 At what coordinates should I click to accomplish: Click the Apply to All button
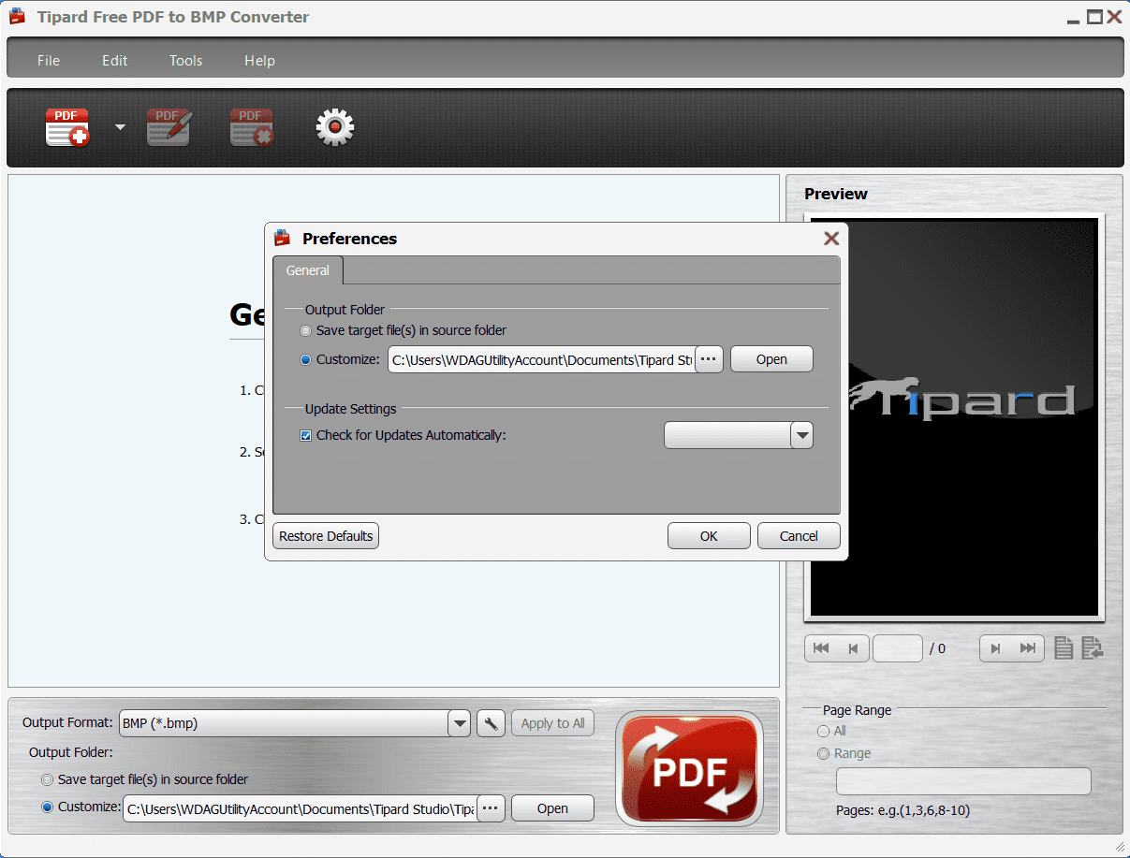coord(552,723)
